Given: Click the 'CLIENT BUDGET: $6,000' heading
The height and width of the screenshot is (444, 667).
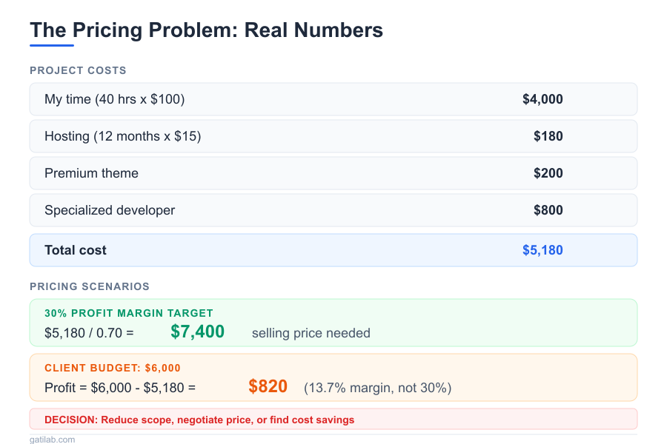Looking at the screenshot, I should click(x=113, y=368).
